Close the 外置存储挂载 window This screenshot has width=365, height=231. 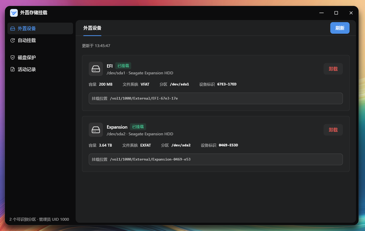[351, 13]
